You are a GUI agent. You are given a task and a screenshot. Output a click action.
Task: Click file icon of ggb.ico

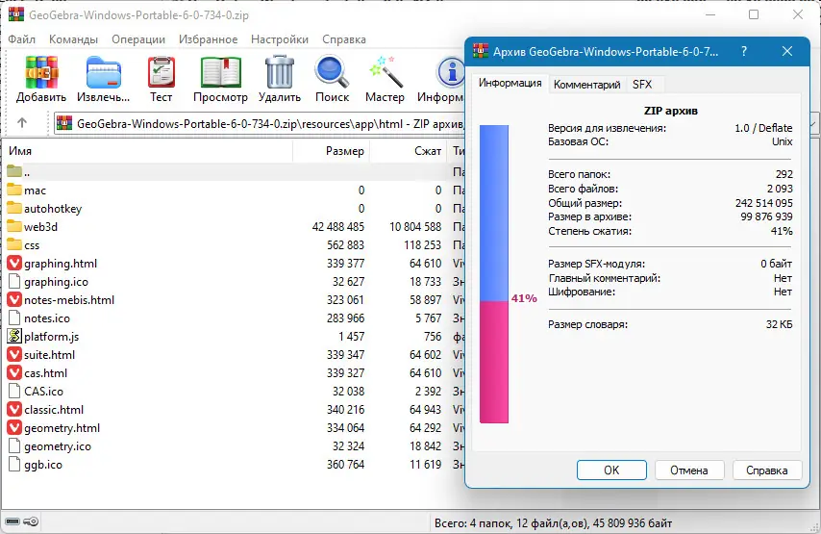coord(14,465)
